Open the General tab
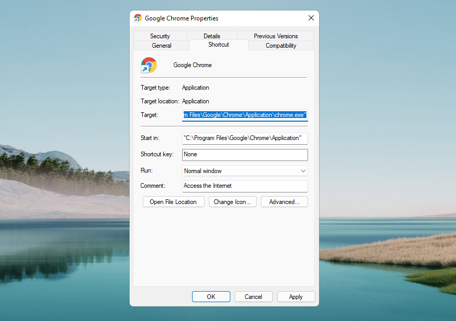Screen dimensions: 456x321 162,46
